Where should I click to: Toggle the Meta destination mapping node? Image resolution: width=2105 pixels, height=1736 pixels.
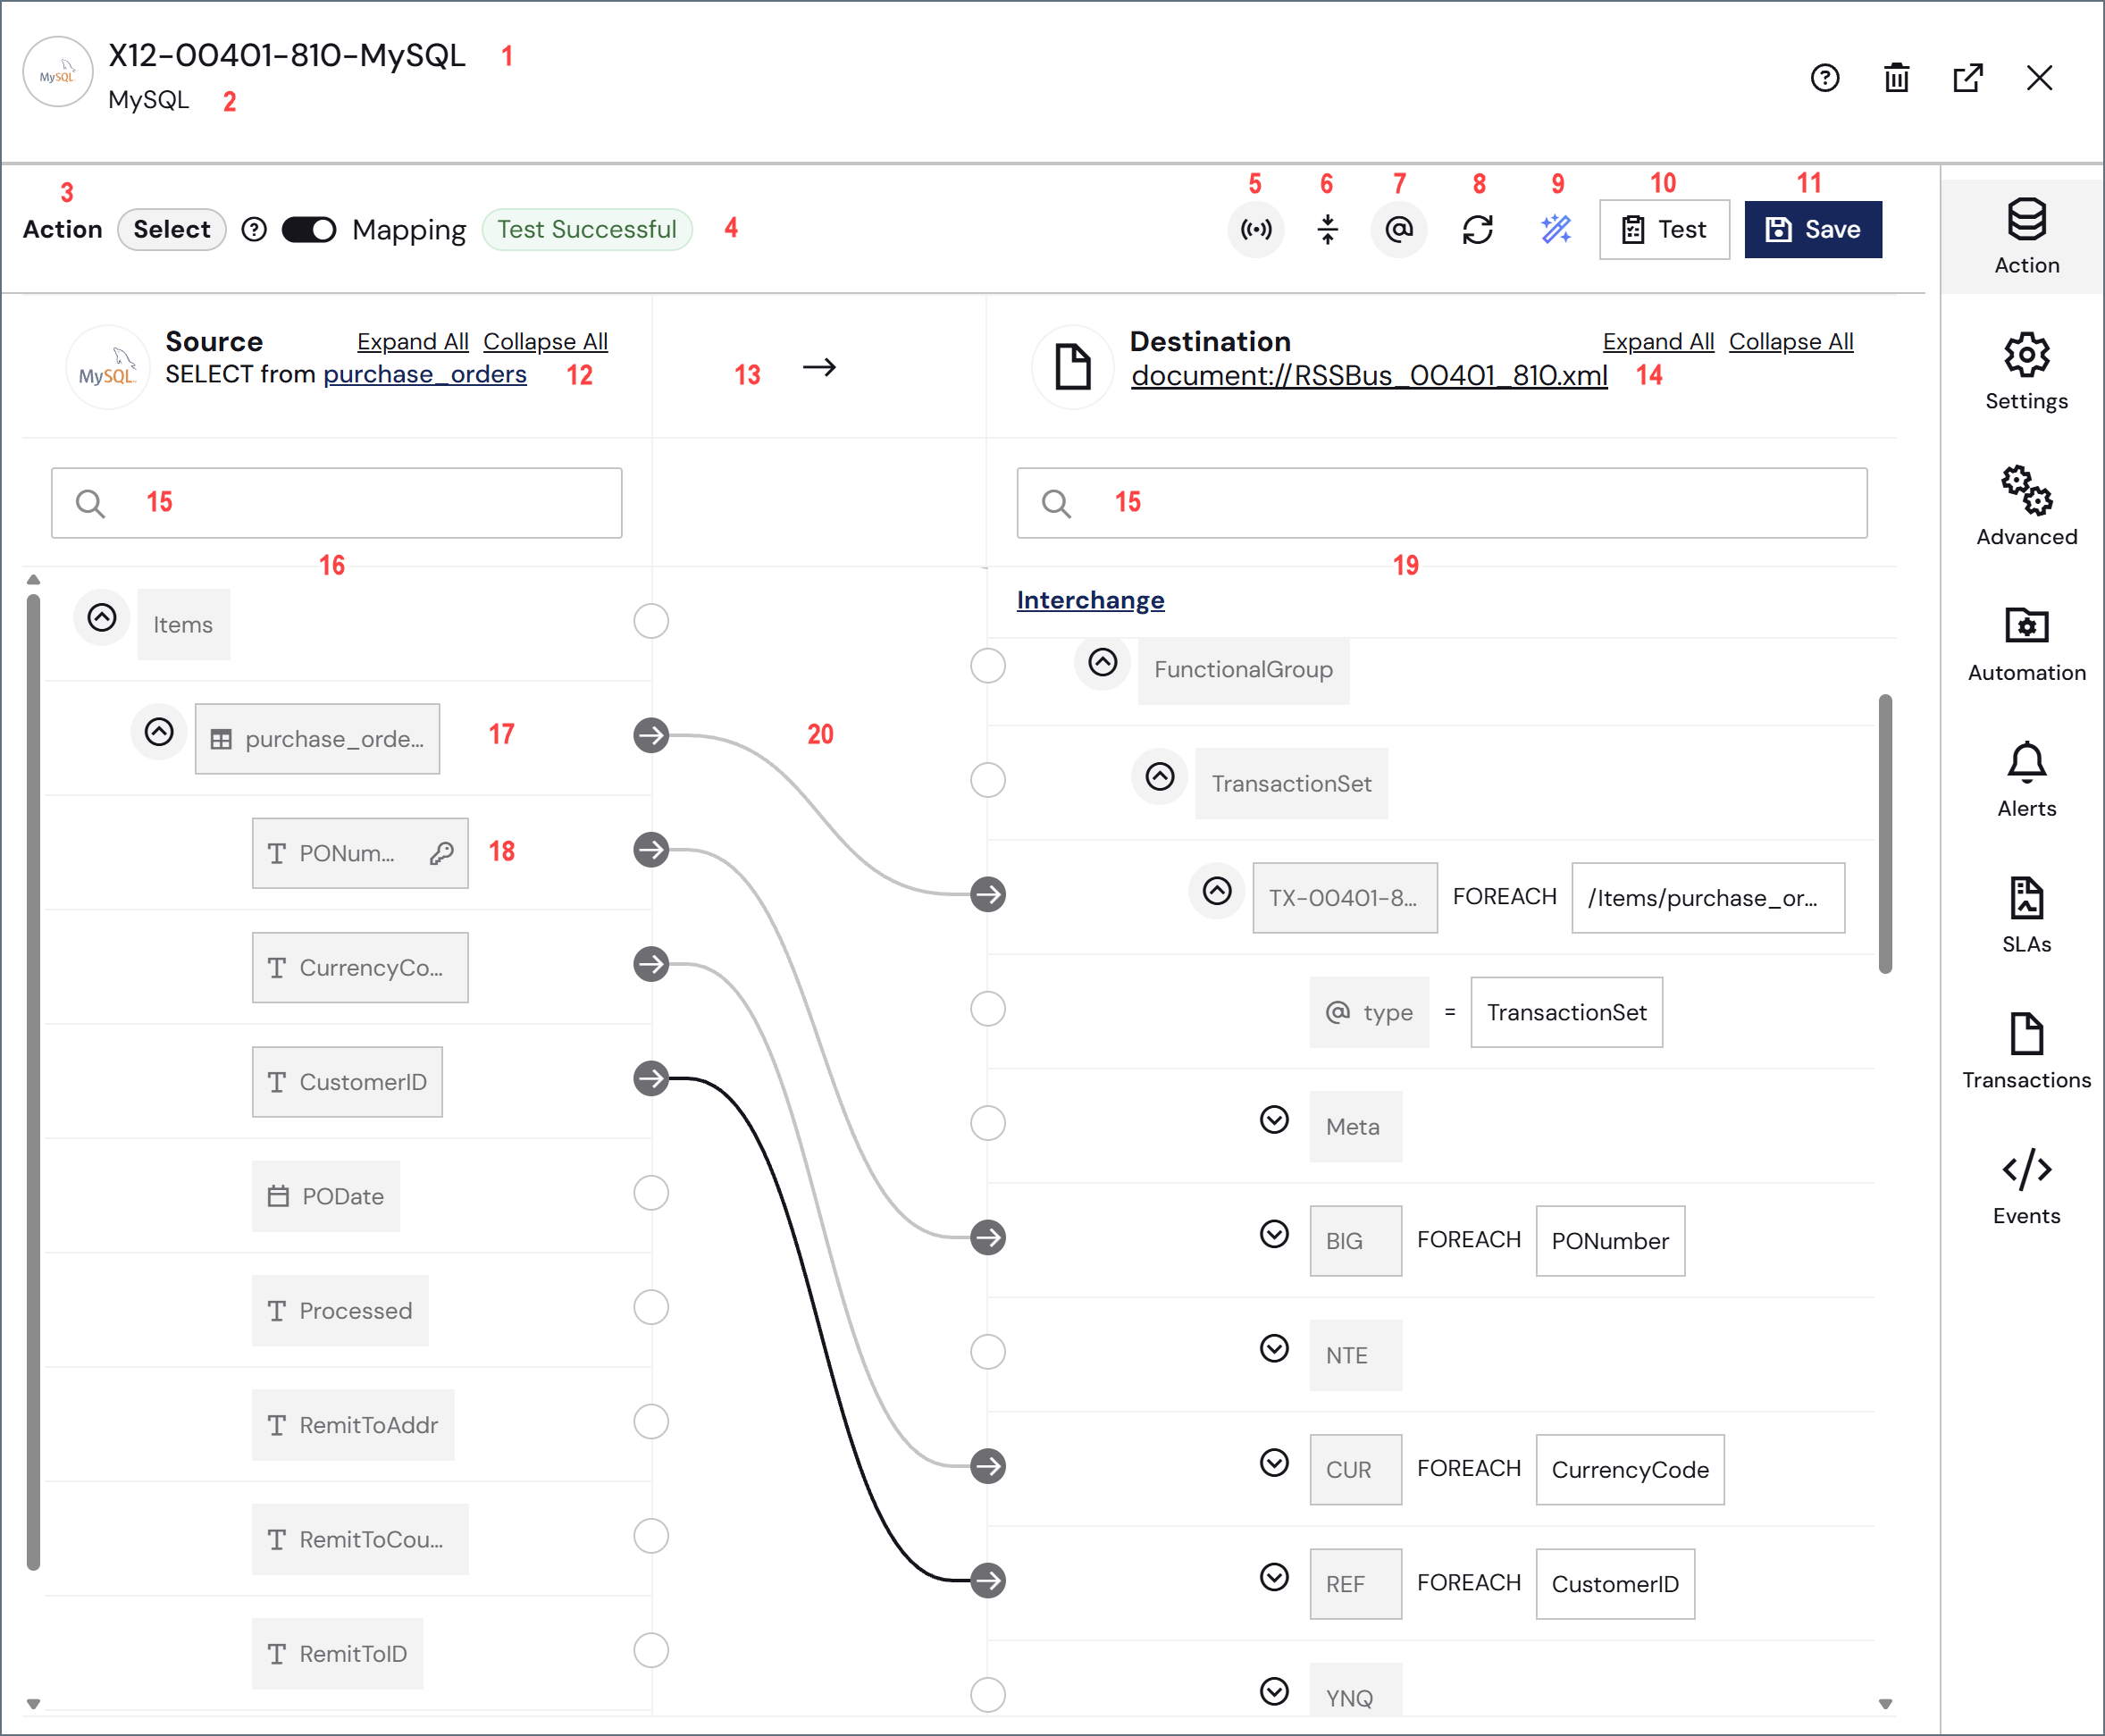988,1123
